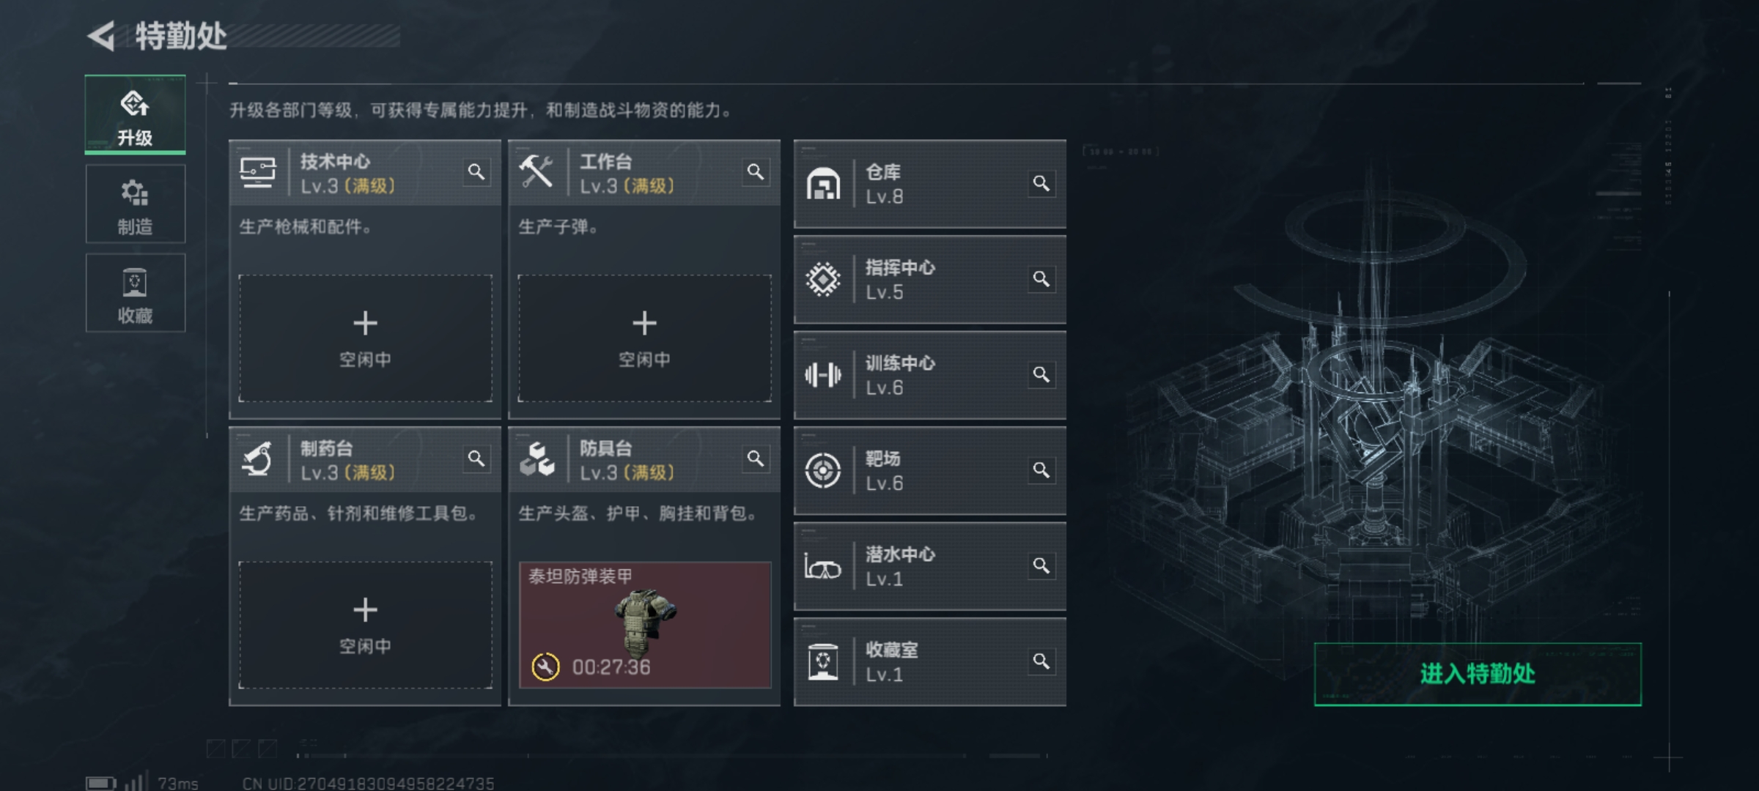The image size is (1759, 791).
Task: Click 进入特勤处 button
Action: tap(1478, 674)
